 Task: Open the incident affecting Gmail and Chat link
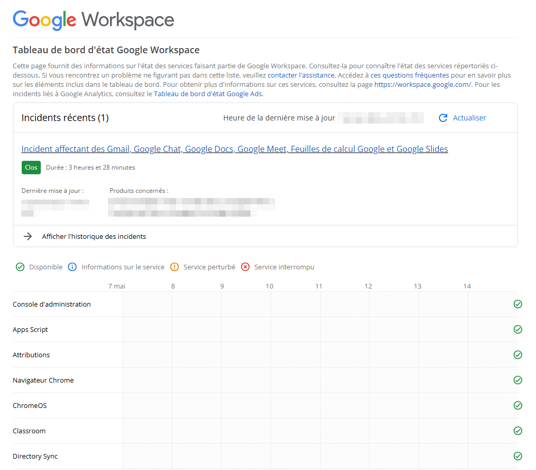point(234,149)
